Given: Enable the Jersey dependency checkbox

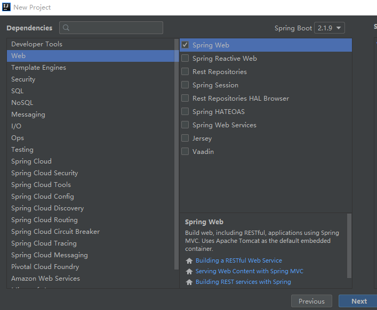Looking at the screenshot, I should click(185, 138).
